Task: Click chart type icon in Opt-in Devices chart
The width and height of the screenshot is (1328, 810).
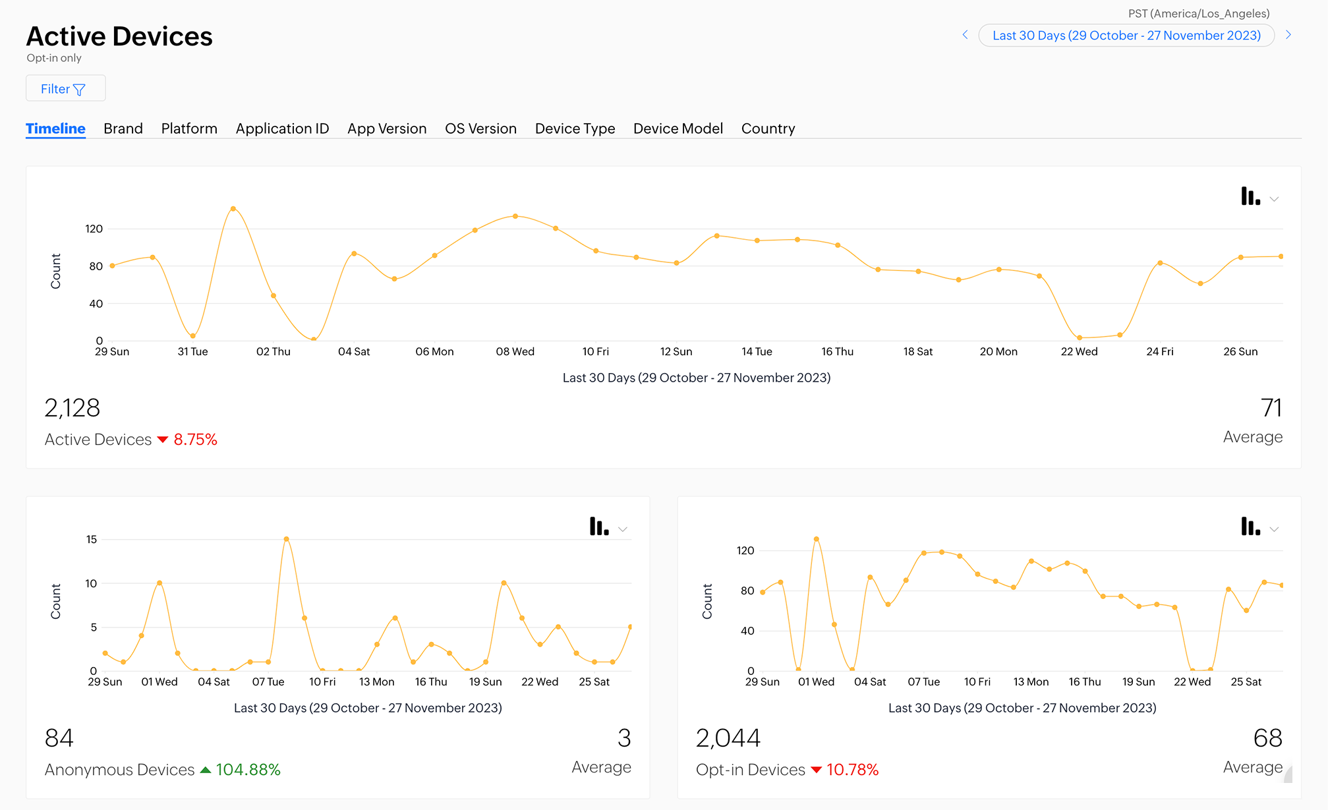Action: click(x=1250, y=527)
